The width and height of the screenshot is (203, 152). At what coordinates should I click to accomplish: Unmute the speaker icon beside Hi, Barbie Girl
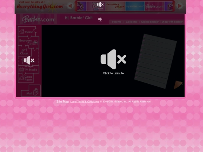pos(100,19)
